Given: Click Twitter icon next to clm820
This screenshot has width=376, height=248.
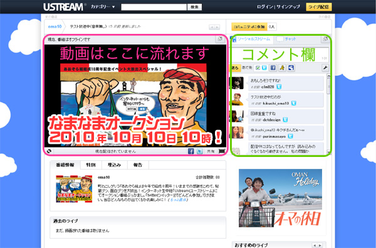Looking at the screenshot, I should click(279, 87).
